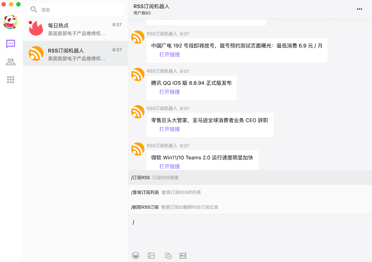Choose the /查询订阅列表 command
Viewport: 372px width, 262px height.
click(x=250, y=192)
